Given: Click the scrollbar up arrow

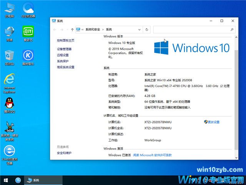Looking at the screenshot, I should [x=236, y=37].
